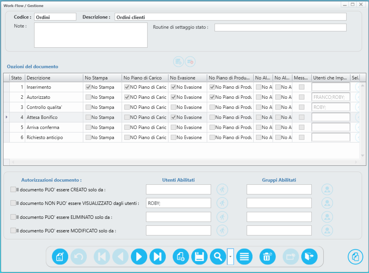Click the Descrizione field reading 'Ordini clienti'
This screenshot has width=369, height=273.
(231, 17)
